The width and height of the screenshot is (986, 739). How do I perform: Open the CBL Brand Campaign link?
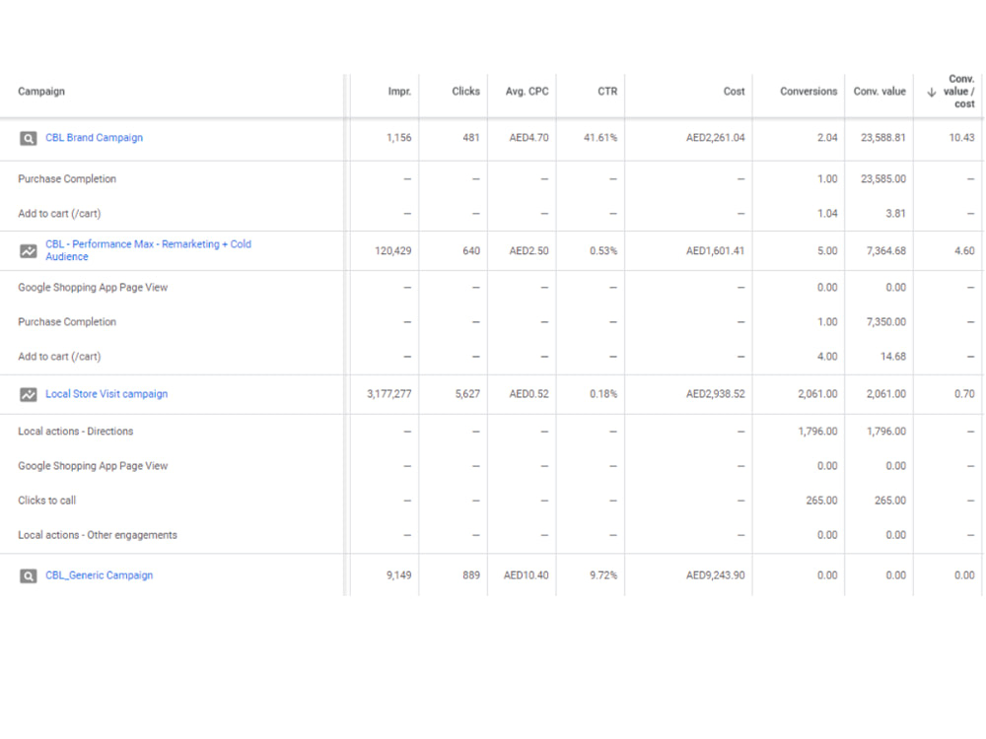point(95,138)
